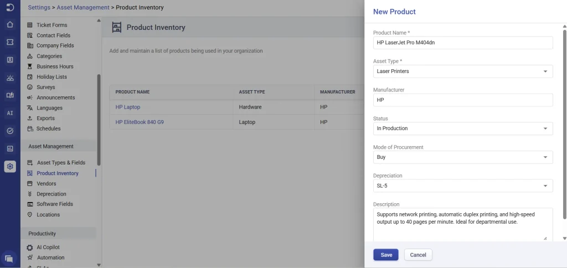
Task: Open Automation under Productivity
Action: (x=50, y=257)
